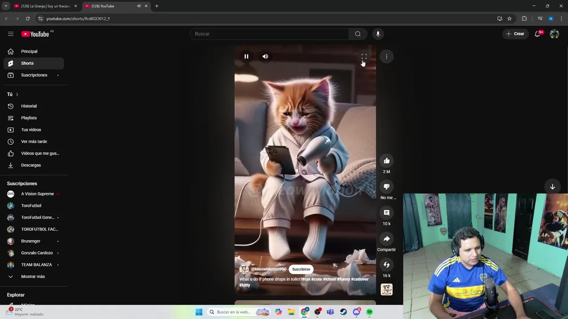Image resolution: width=568 pixels, height=319 pixels.
Task: Open the browser extensions puzzle icon
Action: coord(525,19)
